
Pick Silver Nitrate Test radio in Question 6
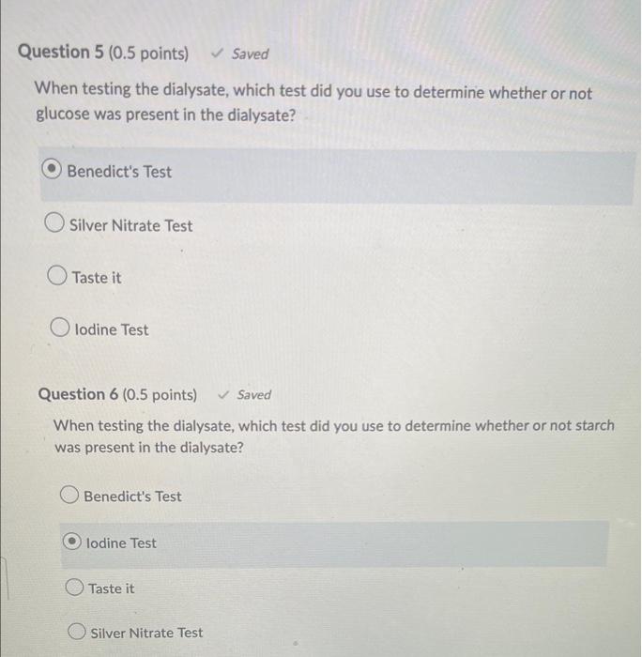point(77,631)
